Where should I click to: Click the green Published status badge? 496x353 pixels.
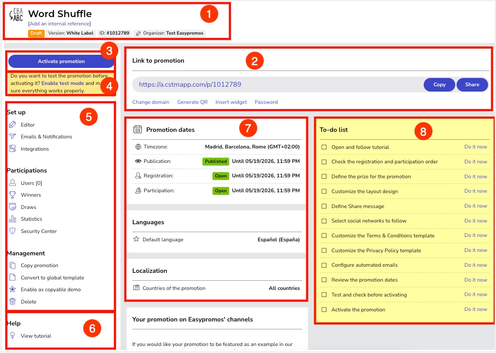(216, 161)
